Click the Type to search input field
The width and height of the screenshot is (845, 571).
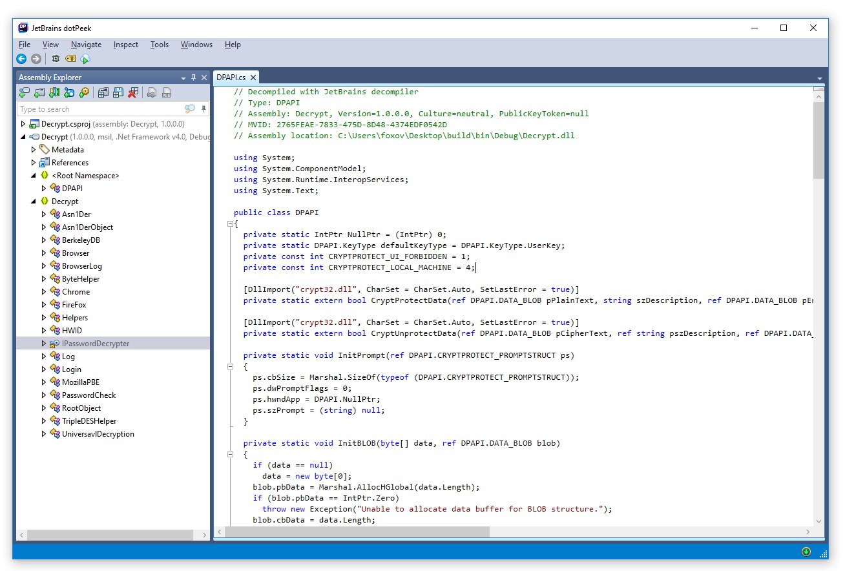click(97, 109)
